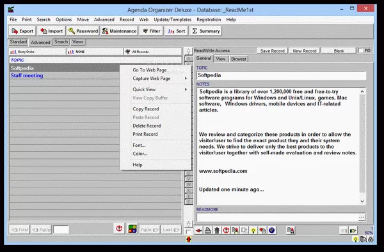The width and height of the screenshot is (384, 252).
Task: Choose Help at the bottom of the context menu
Action: [x=156, y=165]
